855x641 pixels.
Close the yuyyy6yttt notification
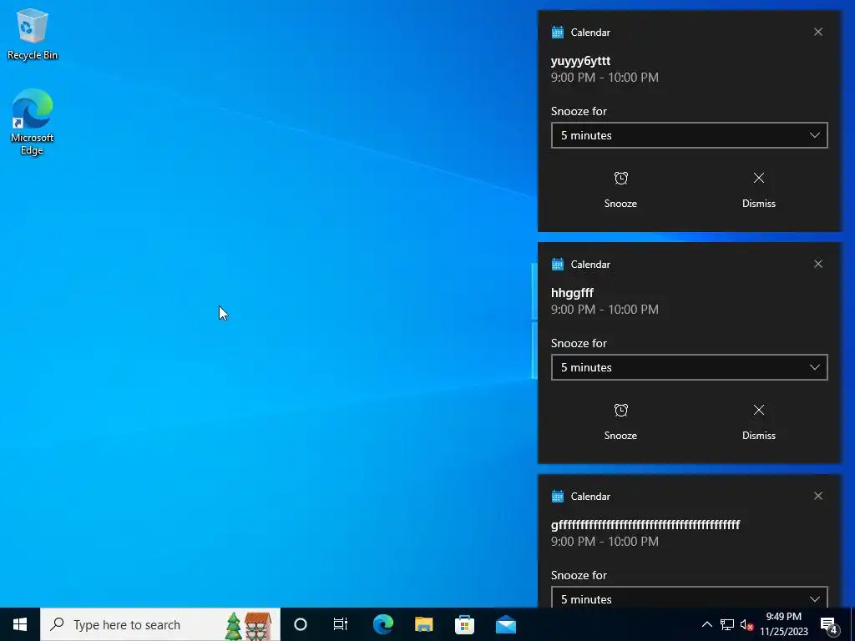818,33
